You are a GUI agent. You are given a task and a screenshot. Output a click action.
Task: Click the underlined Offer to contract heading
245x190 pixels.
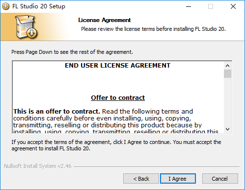pos(118,97)
